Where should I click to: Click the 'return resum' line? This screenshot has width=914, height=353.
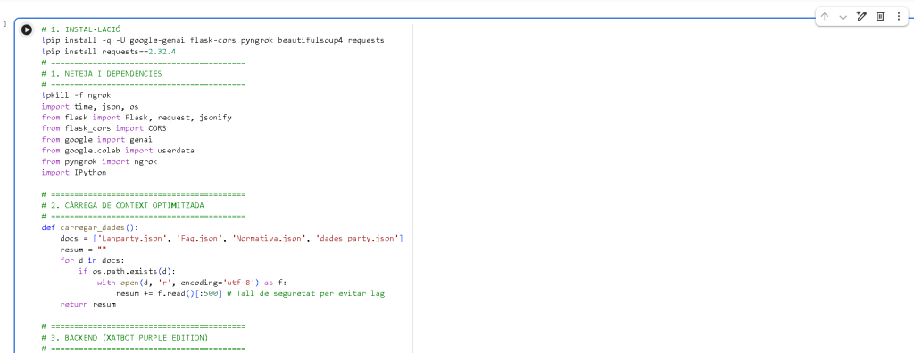pyautogui.click(x=88, y=305)
